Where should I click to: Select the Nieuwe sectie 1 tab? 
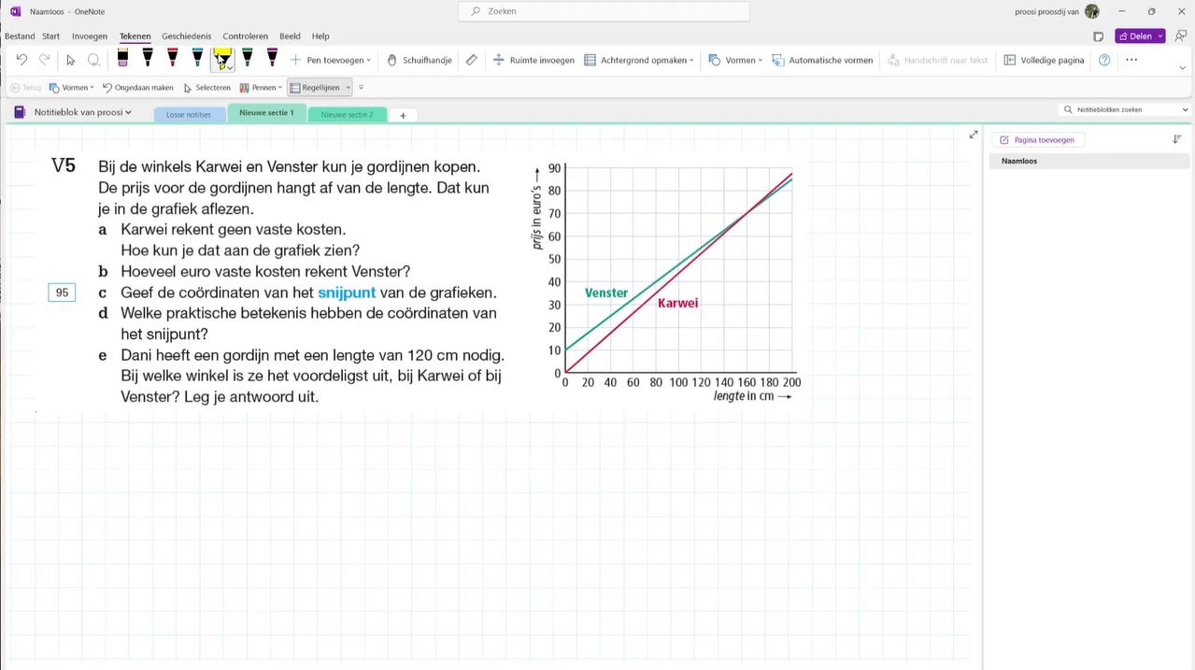pos(266,113)
